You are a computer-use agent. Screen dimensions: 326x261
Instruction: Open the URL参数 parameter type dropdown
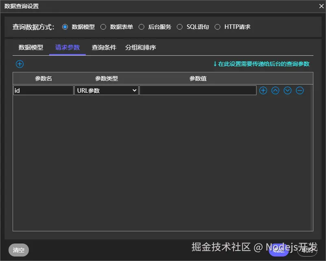[x=106, y=90]
